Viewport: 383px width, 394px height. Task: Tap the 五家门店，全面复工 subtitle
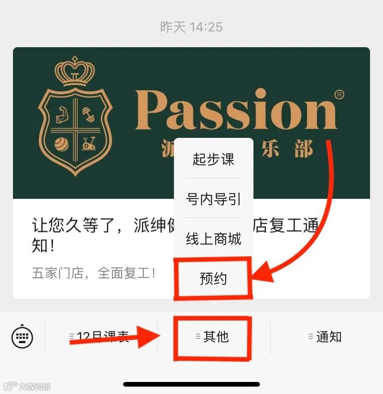(94, 273)
